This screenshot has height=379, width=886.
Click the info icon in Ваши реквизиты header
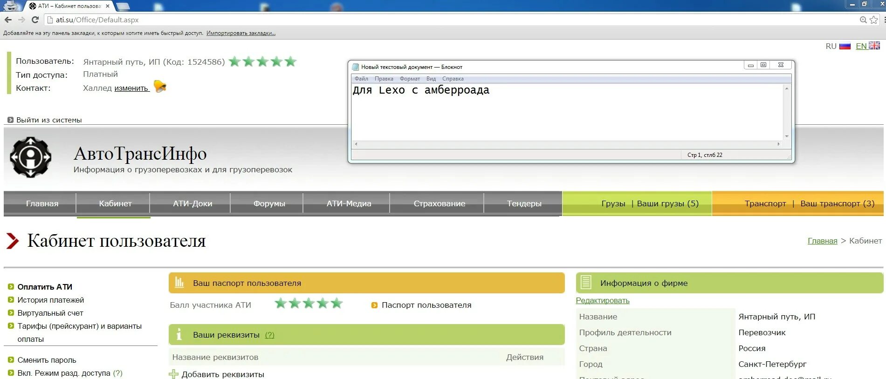pyautogui.click(x=179, y=334)
